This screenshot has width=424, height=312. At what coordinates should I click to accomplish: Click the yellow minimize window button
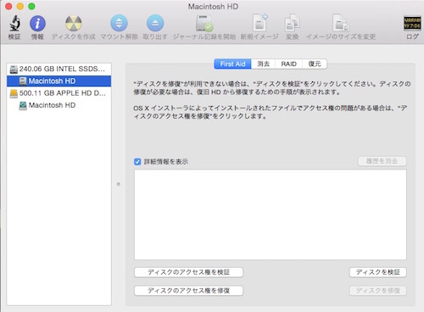[x=20, y=6]
